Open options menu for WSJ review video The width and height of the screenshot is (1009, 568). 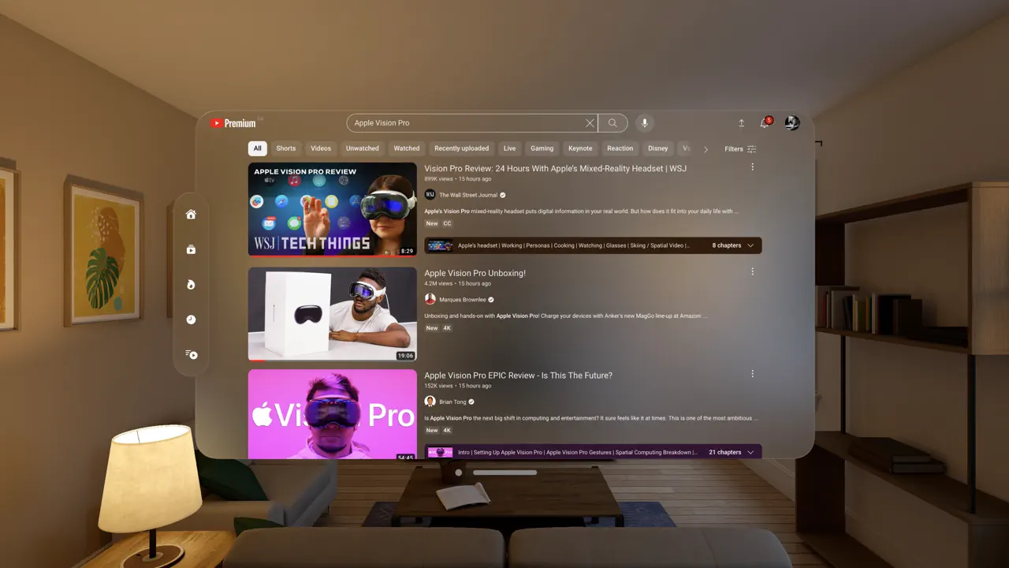point(753,167)
